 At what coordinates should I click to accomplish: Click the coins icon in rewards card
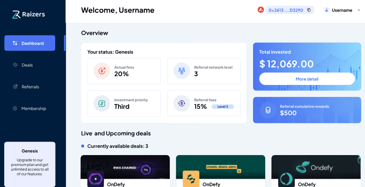click(x=268, y=110)
